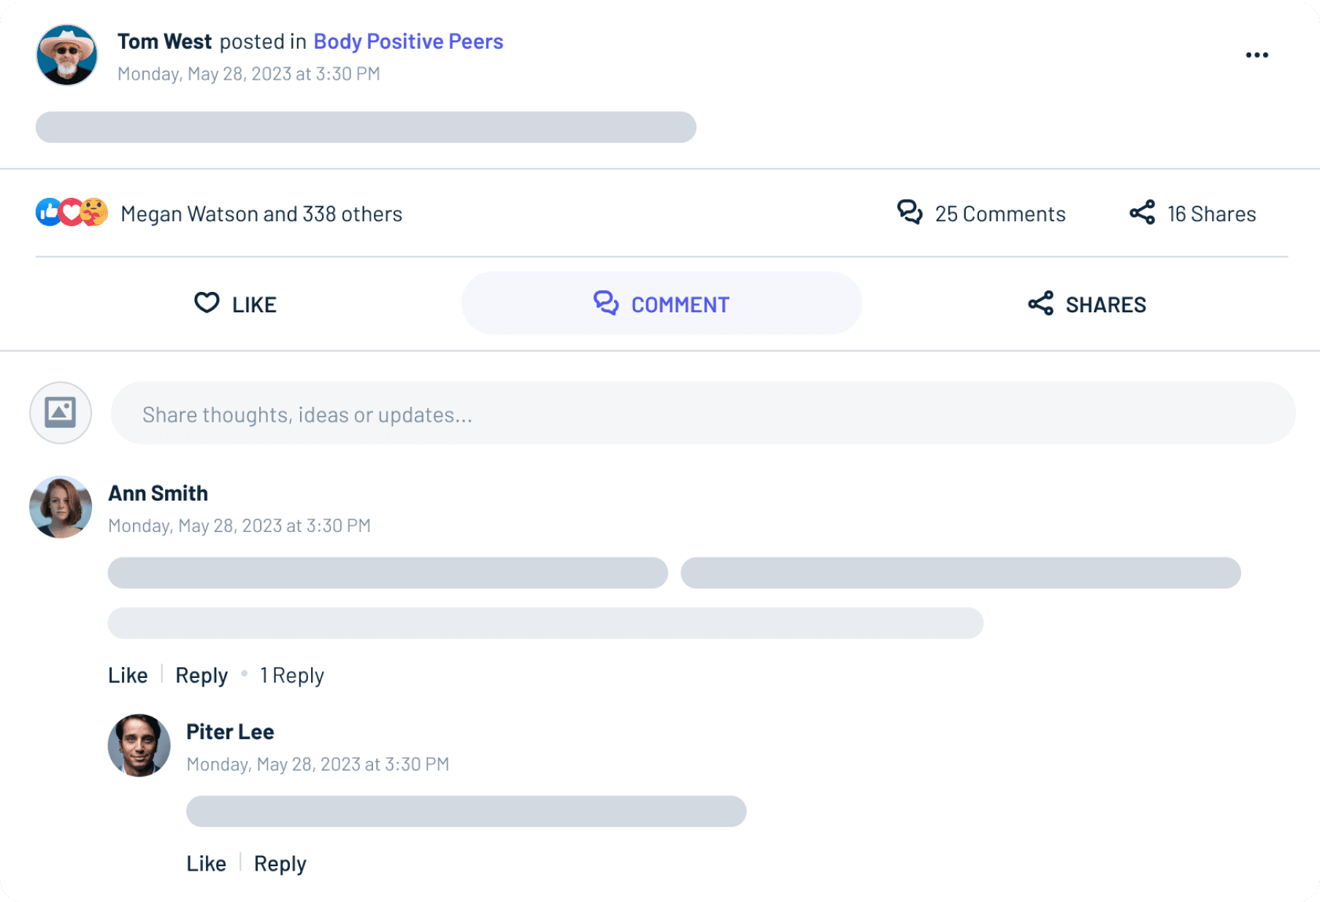This screenshot has width=1320, height=902.
Task: Click the share icon next to 16 Shares
Action: coord(1142,212)
